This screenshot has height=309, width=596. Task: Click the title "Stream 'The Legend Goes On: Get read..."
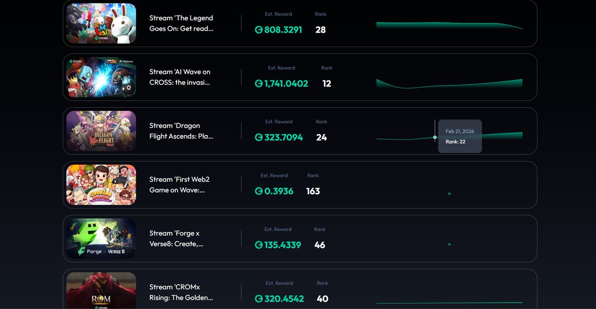point(181,23)
